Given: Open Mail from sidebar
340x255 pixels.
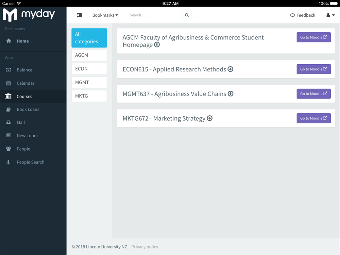Looking at the screenshot, I should point(33,122).
